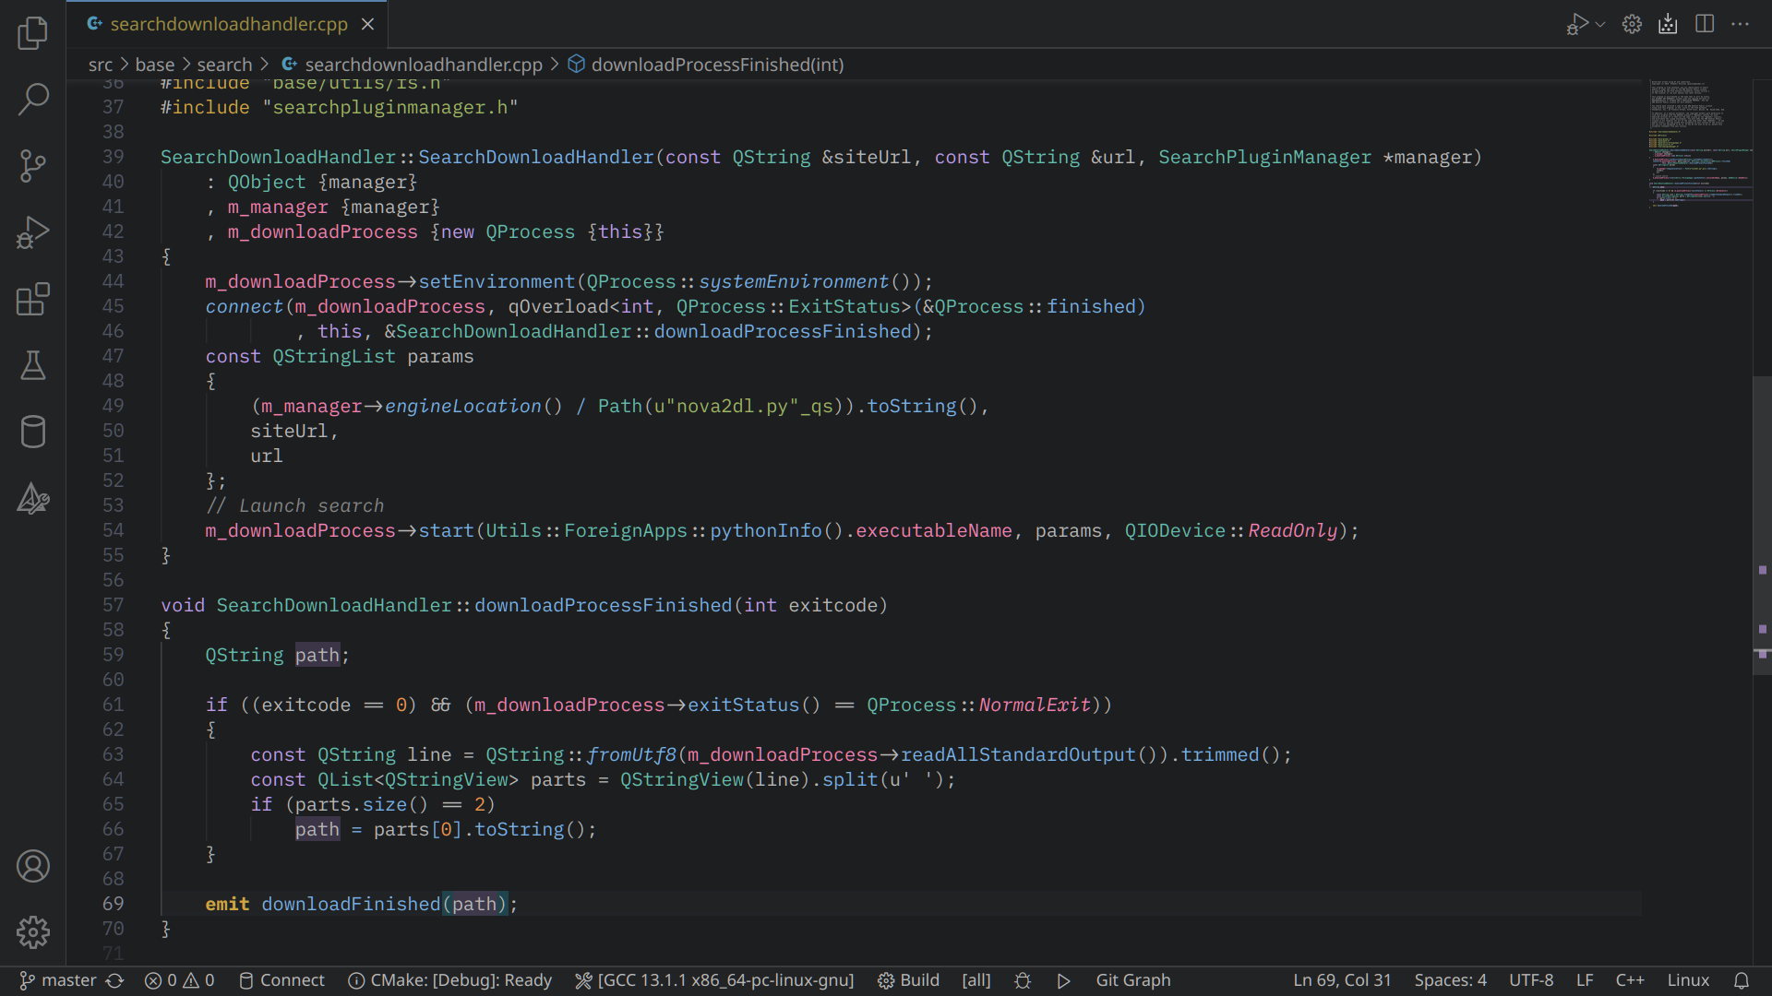Open the Search view in activity bar
The width and height of the screenshot is (1772, 996).
[x=33, y=100]
